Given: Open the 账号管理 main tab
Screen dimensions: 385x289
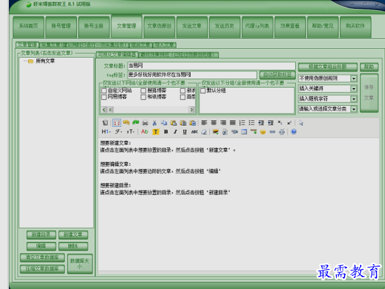Looking at the screenshot, I should coord(61,27).
